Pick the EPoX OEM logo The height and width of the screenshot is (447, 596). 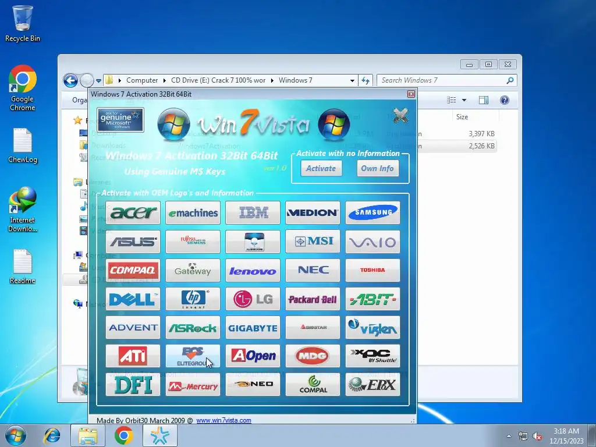(373, 385)
